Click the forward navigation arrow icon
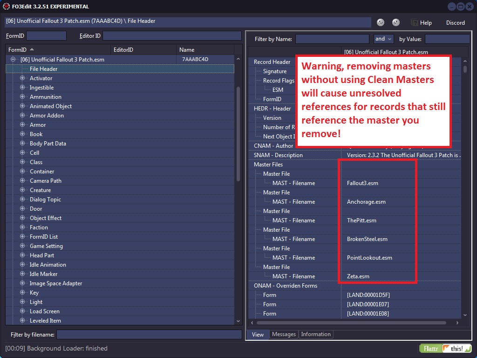This screenshot has width=477, height=358. point(396,22)
